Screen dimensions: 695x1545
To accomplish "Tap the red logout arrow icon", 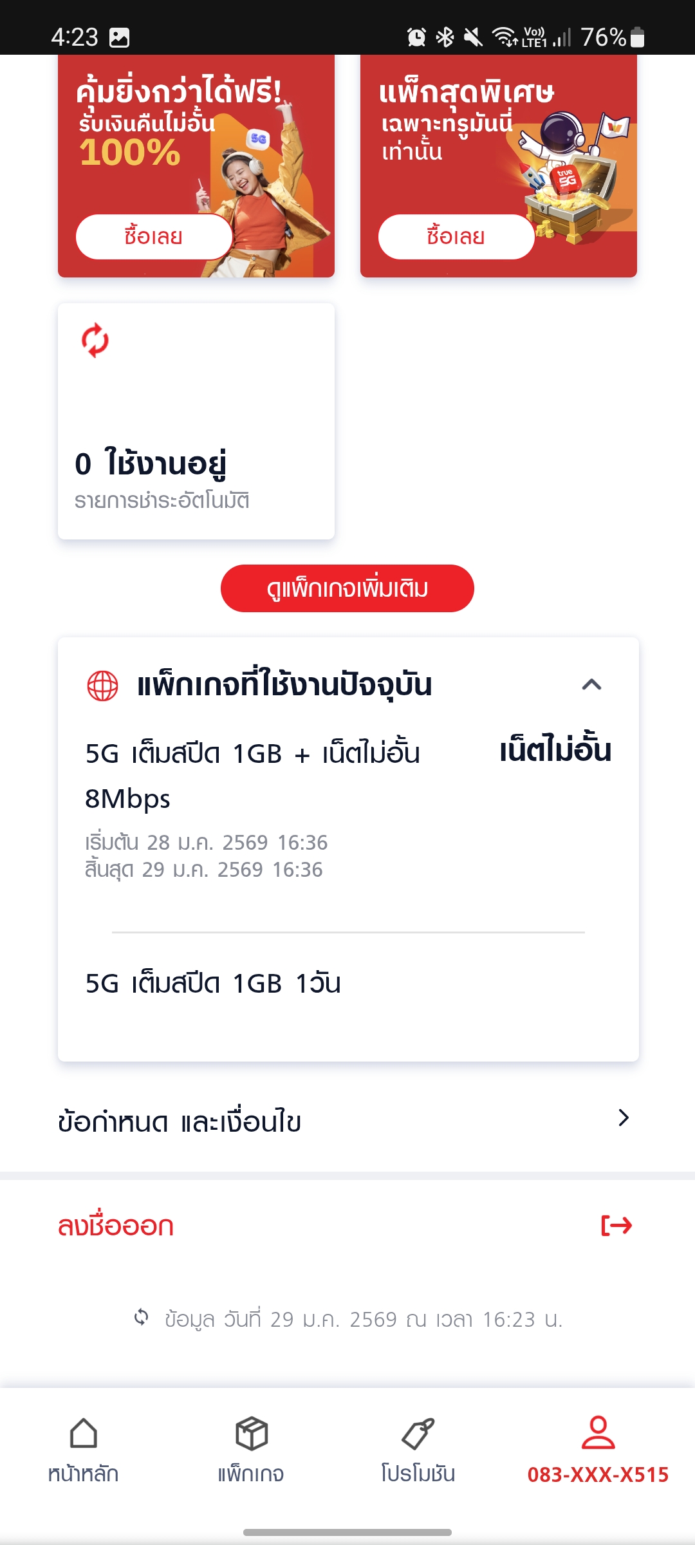I will [616, 1226].
